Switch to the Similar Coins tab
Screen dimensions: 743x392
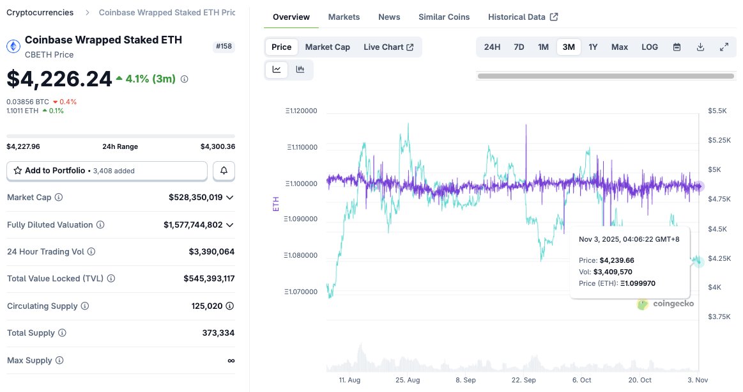click(x=444, y=17)
